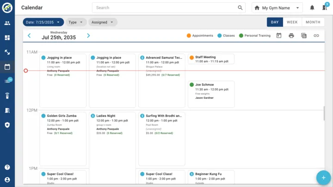Switch to DAY view
Image resolution: width=333 pixels, height=187 pixels.
[x=275, y=22]
